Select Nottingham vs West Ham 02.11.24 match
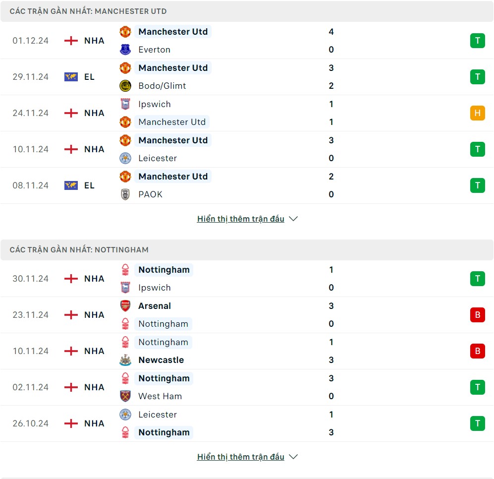 (248, 387)
